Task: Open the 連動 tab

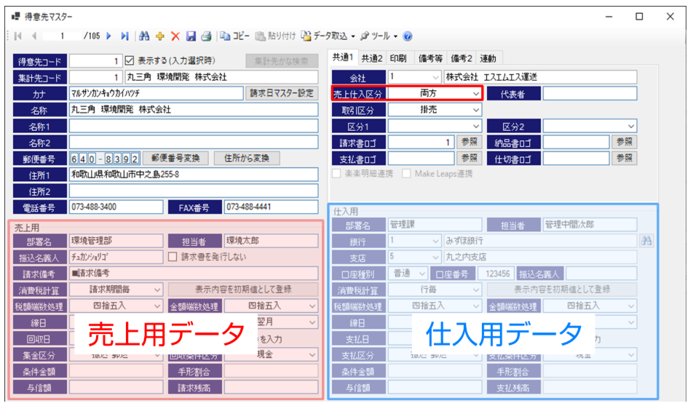Action: coord(488,58)
